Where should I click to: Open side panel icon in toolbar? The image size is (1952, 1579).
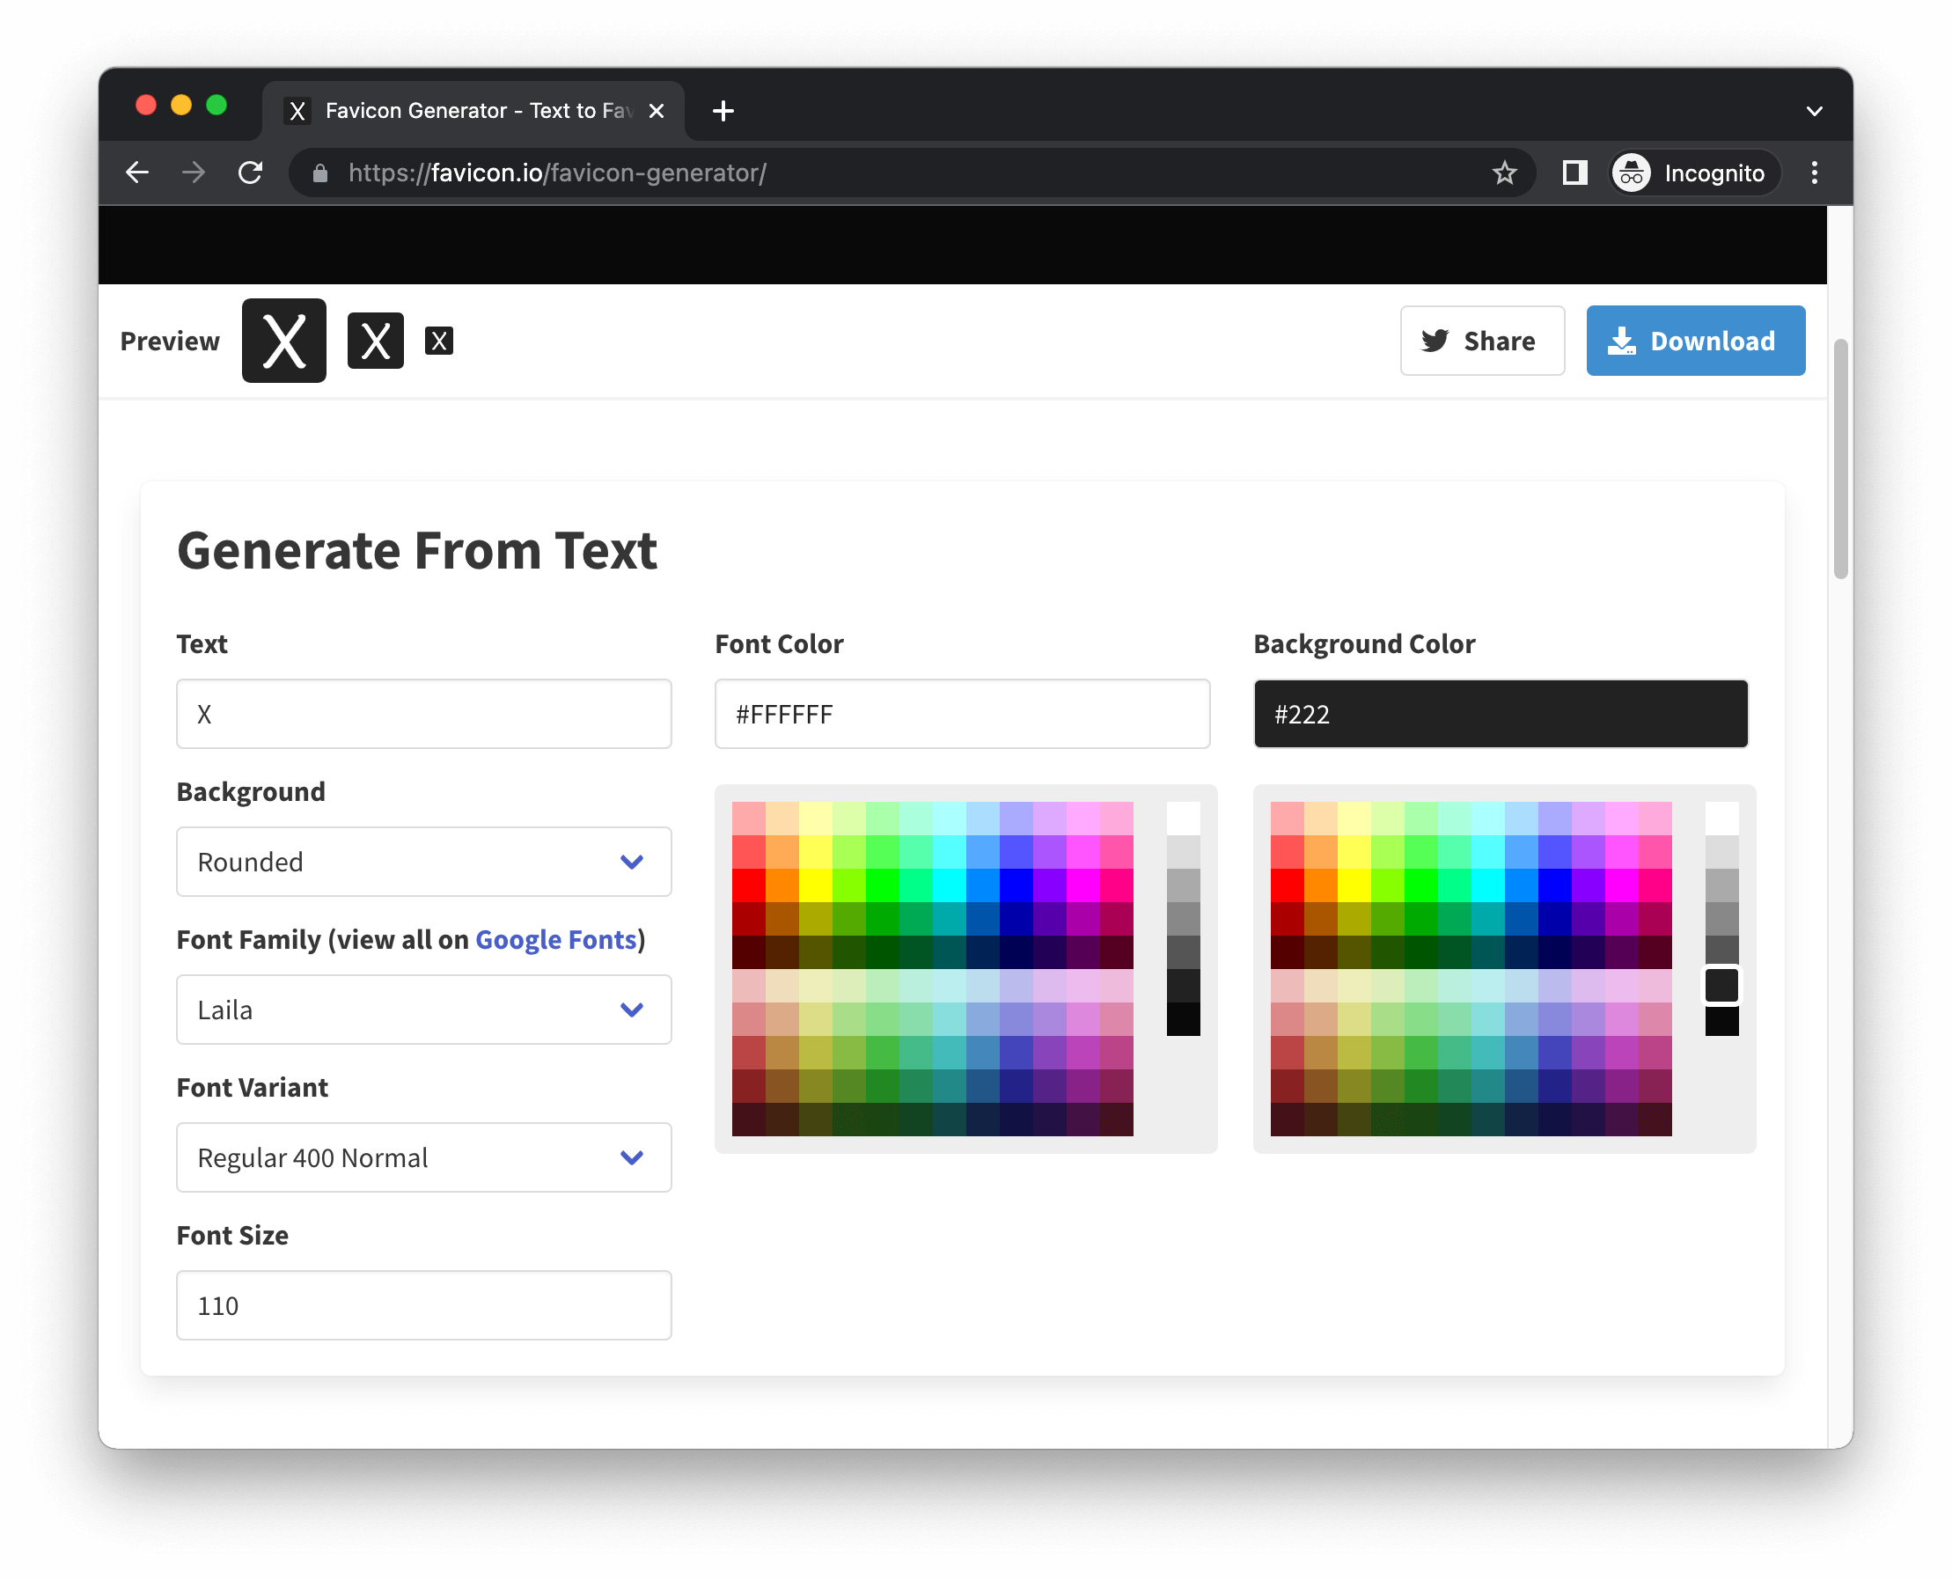pos(1574,173)
